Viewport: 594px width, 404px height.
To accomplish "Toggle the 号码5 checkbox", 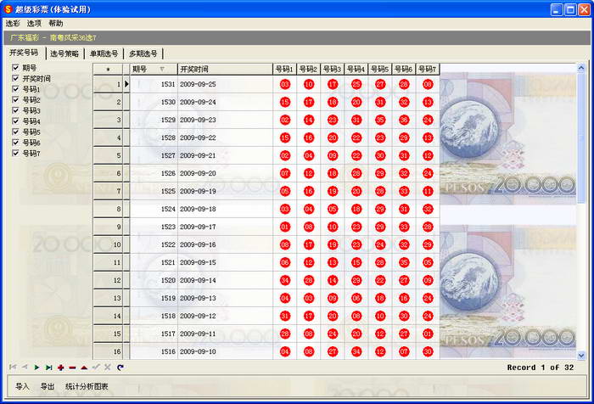I will pyautogui.click(x=15, y=132).
